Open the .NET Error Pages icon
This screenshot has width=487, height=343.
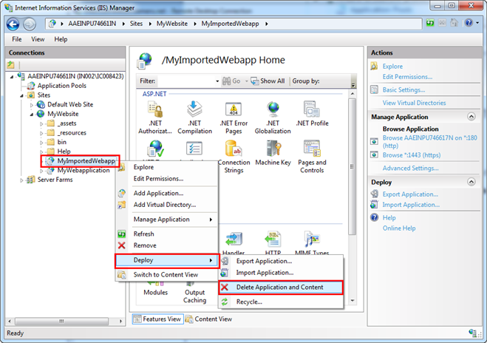click(x=234, y=115)
